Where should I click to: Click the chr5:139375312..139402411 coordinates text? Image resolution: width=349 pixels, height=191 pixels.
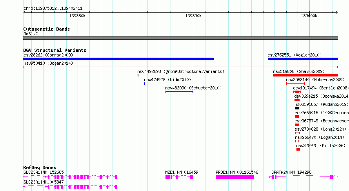(53, 9)
